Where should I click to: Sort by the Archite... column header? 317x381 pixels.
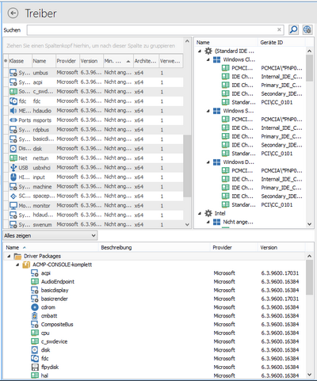tap(146, 61)
